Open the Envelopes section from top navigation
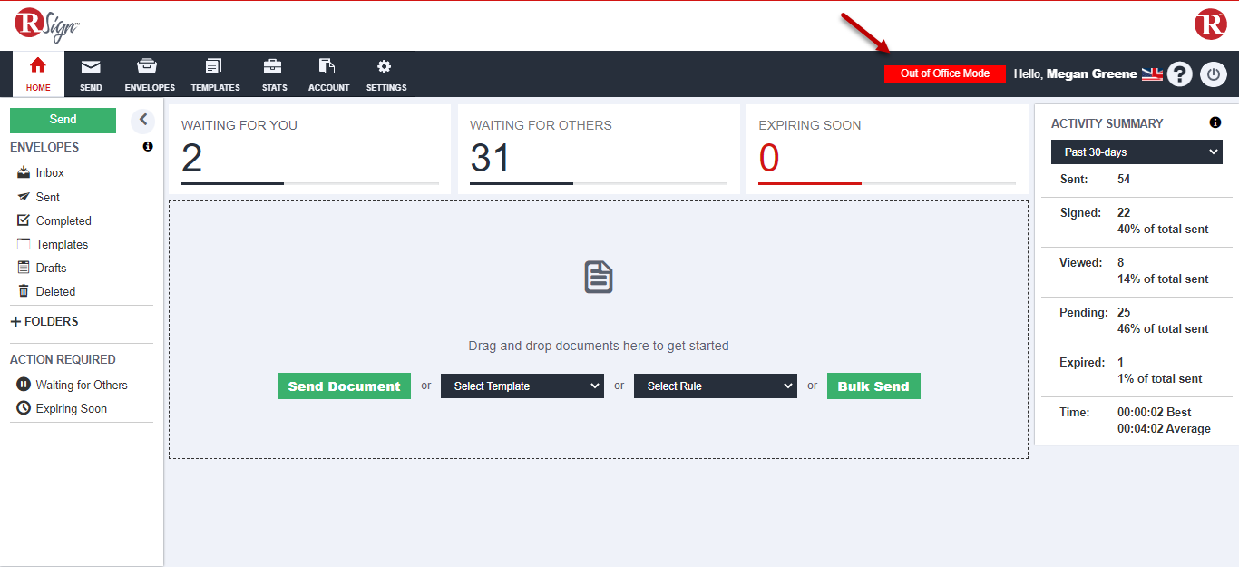Screen dimensions: 1239x567 (149, 73)
